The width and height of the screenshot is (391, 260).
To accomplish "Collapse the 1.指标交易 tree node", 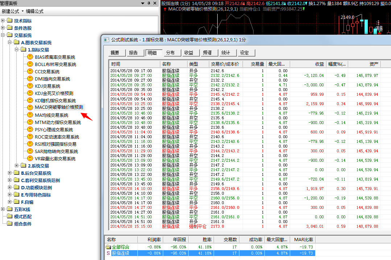I will [17, 50].
